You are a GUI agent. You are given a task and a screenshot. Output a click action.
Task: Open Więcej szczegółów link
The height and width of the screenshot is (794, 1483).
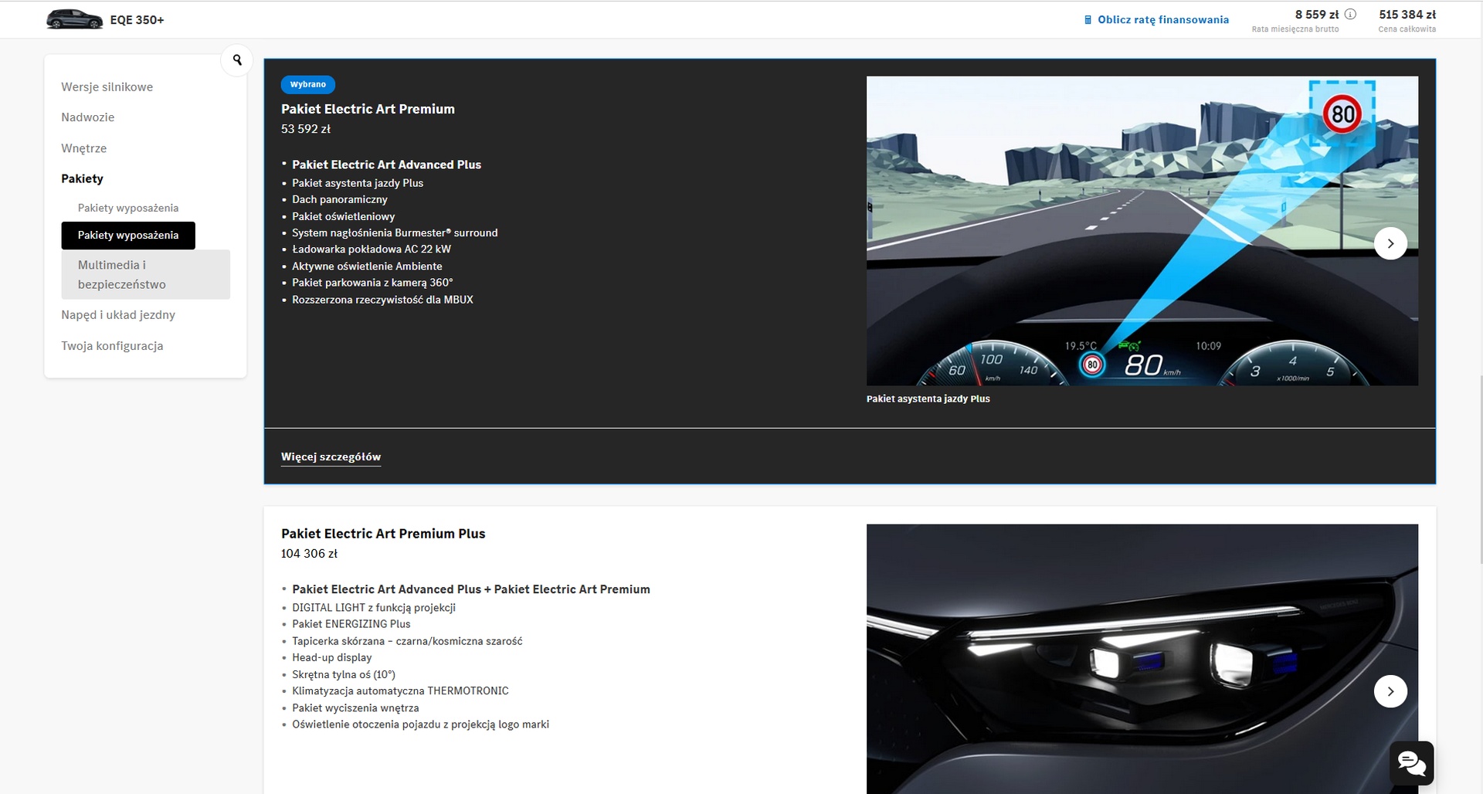point(331,456)
